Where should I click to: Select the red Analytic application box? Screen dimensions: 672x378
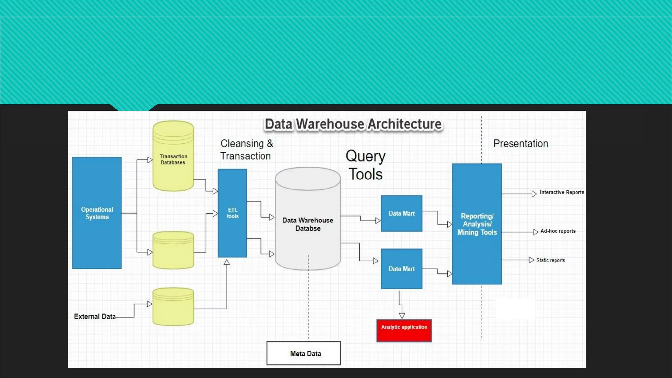coord(404,330)
